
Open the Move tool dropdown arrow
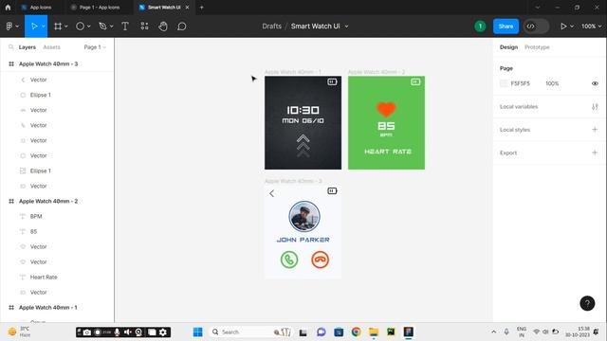coord(44,27)
